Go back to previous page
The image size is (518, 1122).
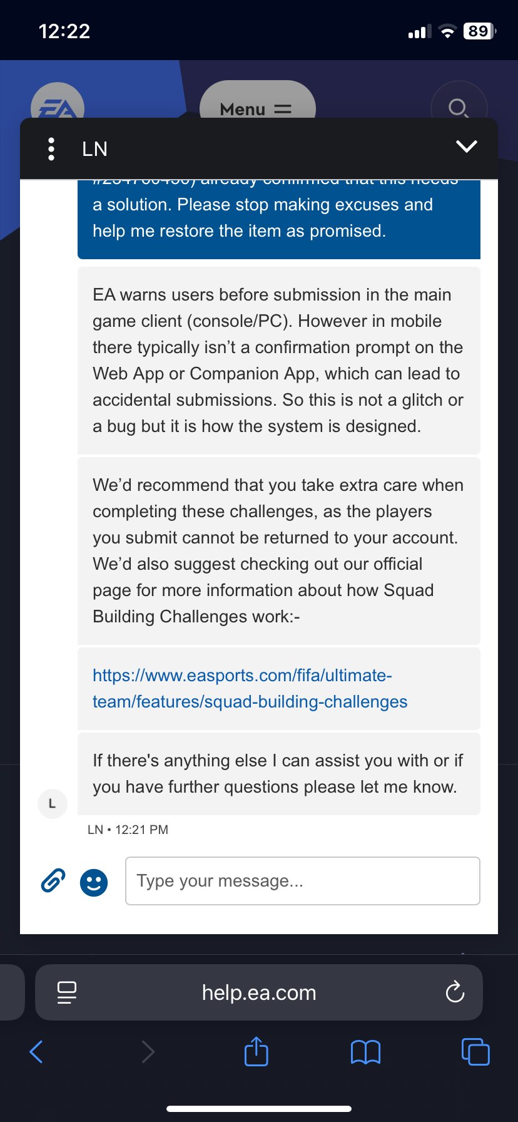(36, 1052)
